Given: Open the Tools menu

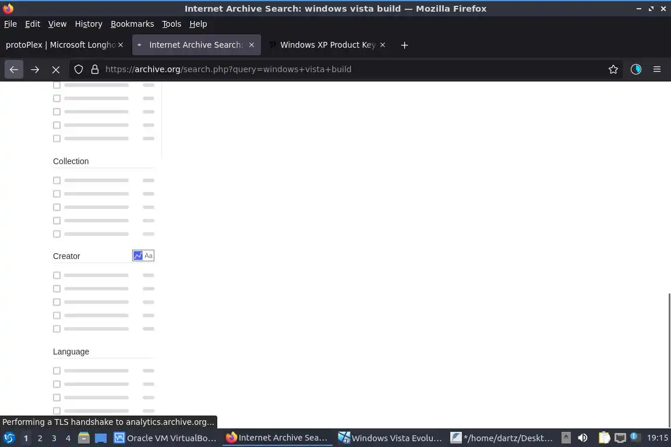Looking at the screenshot, I should coord(172,24).
